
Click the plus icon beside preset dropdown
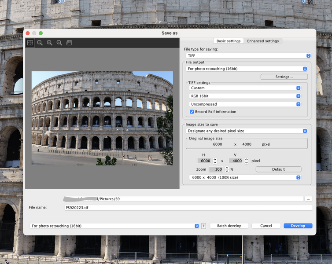(x=203, y=226)
